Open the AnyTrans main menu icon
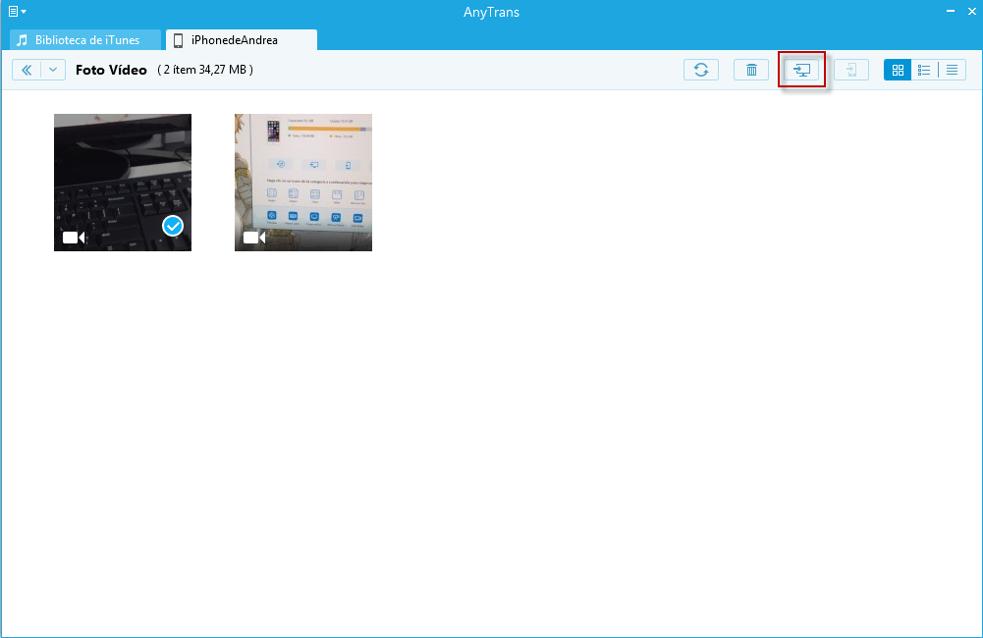983x638 pixels. click(x=17, y=11)
